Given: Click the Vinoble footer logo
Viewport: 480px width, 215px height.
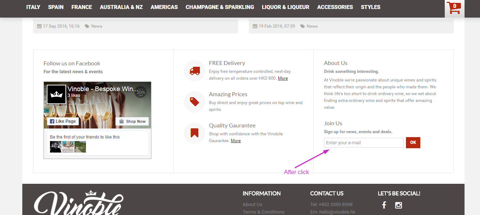Looking at the screenshot, I should [x=79, y=203].
